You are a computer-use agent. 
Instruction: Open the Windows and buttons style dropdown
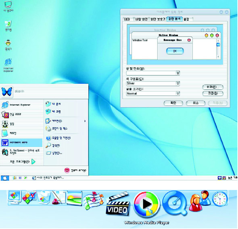[x=153, y=73]
